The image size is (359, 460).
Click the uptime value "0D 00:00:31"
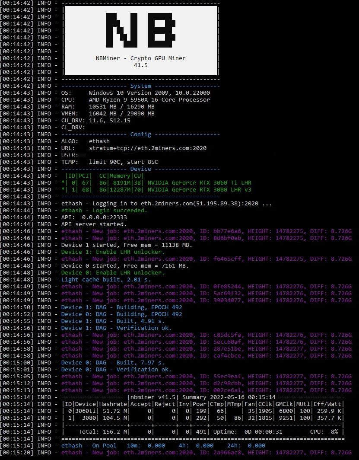[x=263, y=432]
